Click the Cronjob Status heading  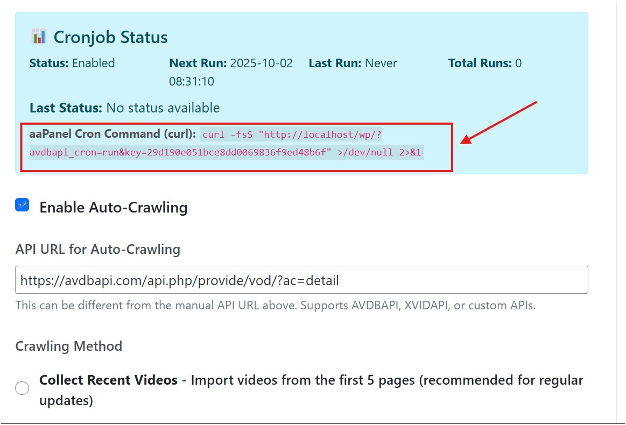[110, 37]
